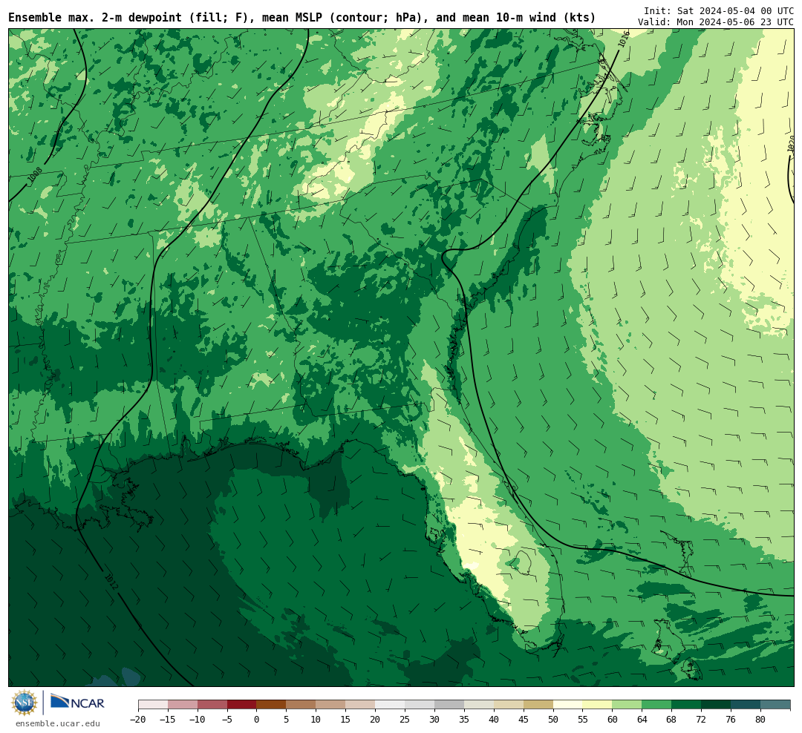Click the 55 colorbar tick label
This screenshot has height=733, width=802.
(x=583, y=719)
